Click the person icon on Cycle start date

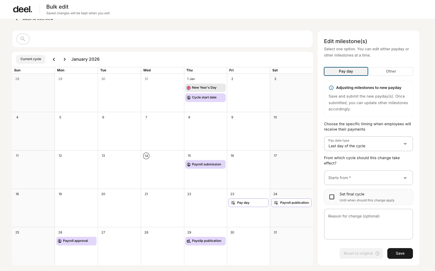point(188,97)
